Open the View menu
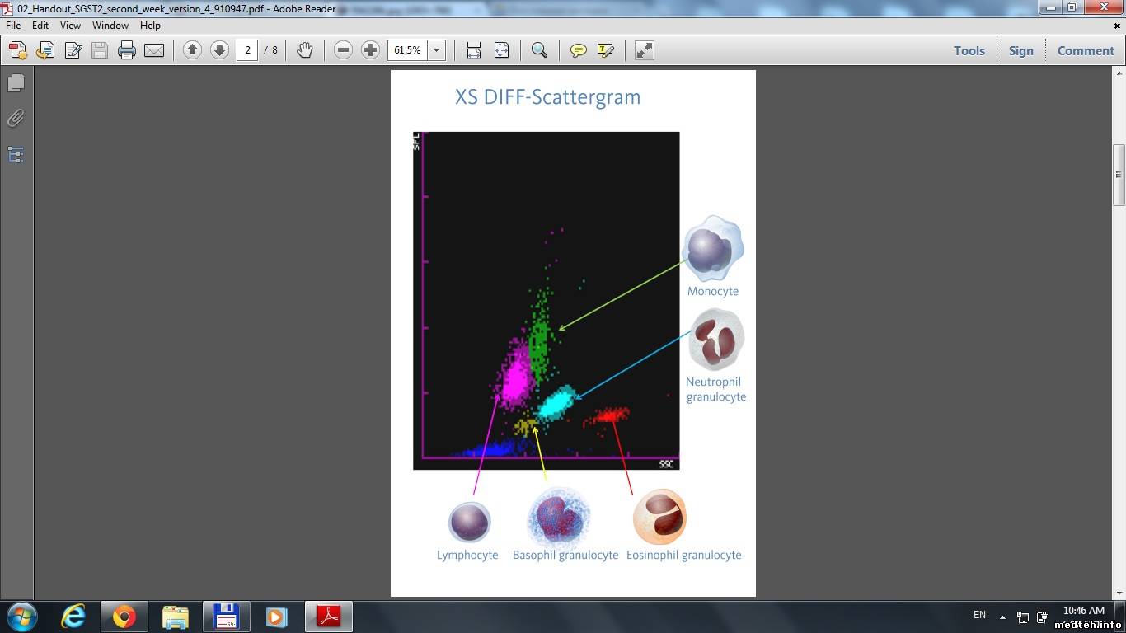The image size is (1126, 633). point(70,26)
